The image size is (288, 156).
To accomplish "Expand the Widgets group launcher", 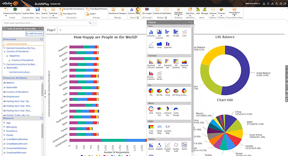I will 166,18.
